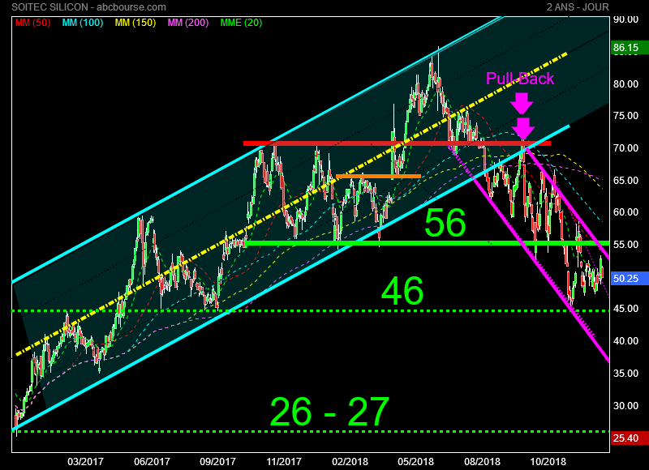Click the 70.00 price axis label
The image size is (649, 470).
click(x=625, y=148)
